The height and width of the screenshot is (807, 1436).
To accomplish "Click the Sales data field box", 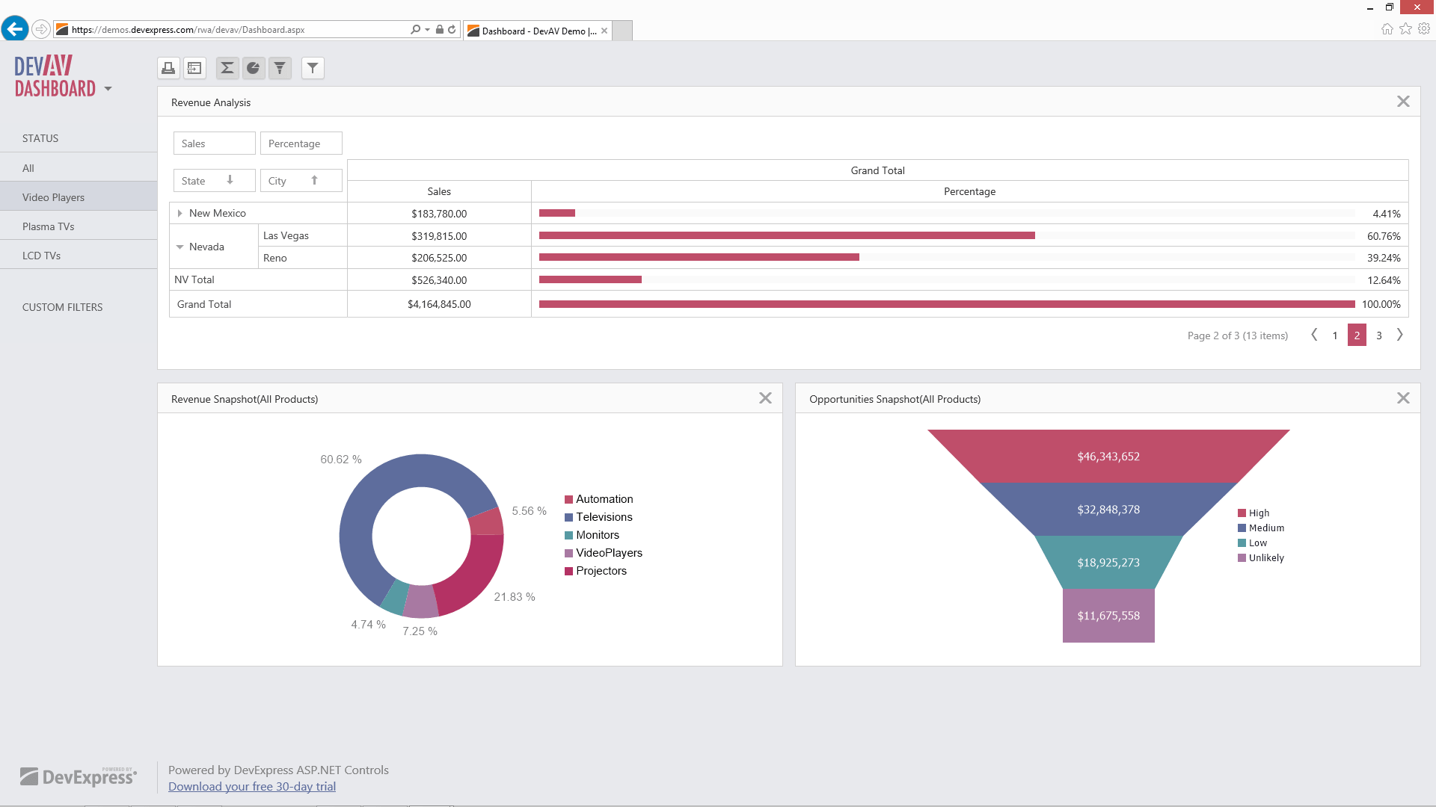I will (x=214, y=143).
